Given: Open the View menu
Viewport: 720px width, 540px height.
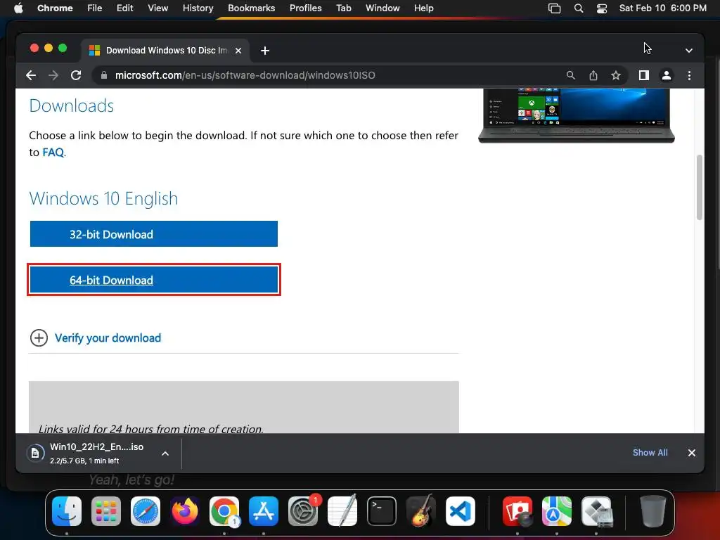Looking at the screenshot, I should (157, 8).
